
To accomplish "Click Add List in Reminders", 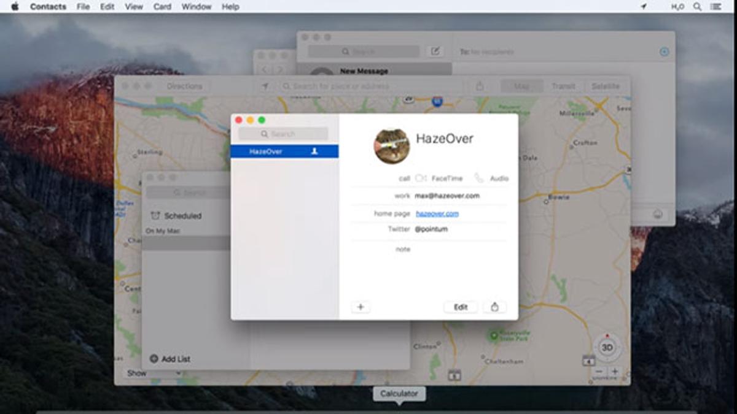I will (x=170, y=359).
